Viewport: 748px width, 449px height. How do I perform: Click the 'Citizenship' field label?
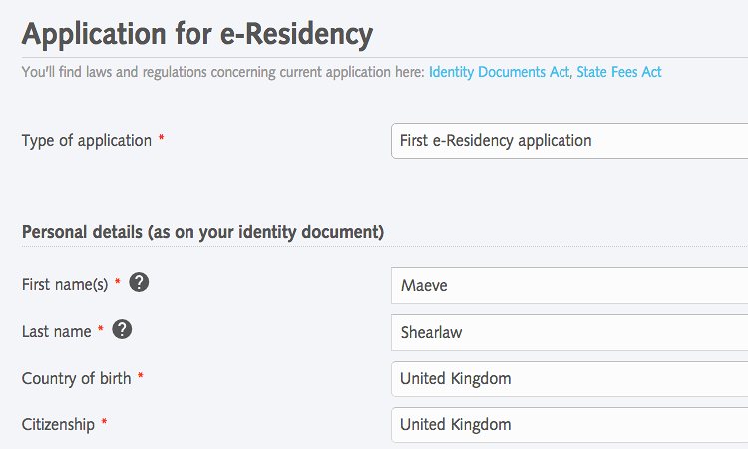(58, 425)
